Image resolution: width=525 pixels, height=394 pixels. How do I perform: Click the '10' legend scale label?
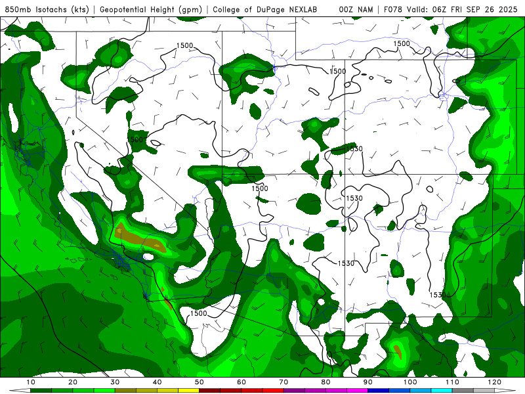point(30,382)
